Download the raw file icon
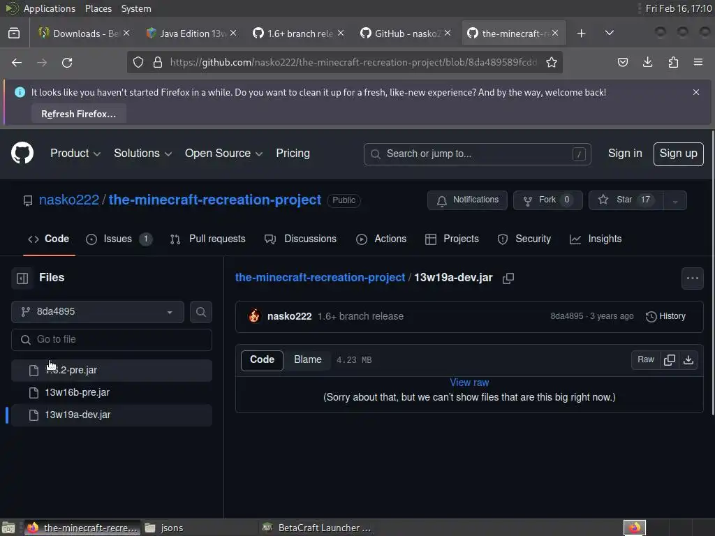Screen dimensions: 715x536 (688, 360)
